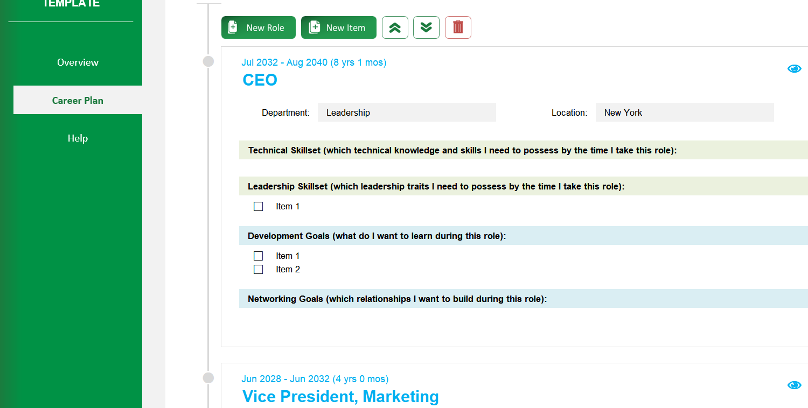Open the Overview tab in sidebar
808x408 pixels.
(x=78, y=62)
